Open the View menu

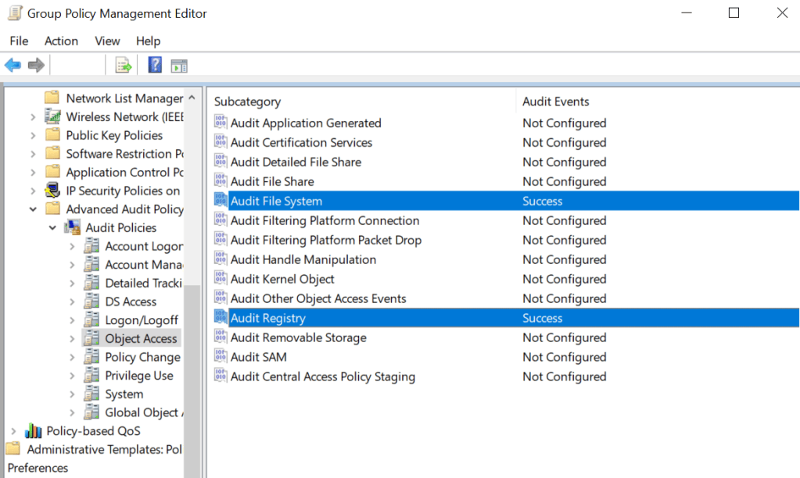click(x=107, y=41)
